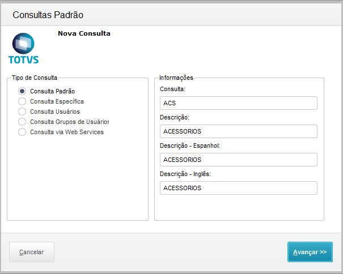
Task: Click the Descrição - Inglês label
Action: coord(185,174)
